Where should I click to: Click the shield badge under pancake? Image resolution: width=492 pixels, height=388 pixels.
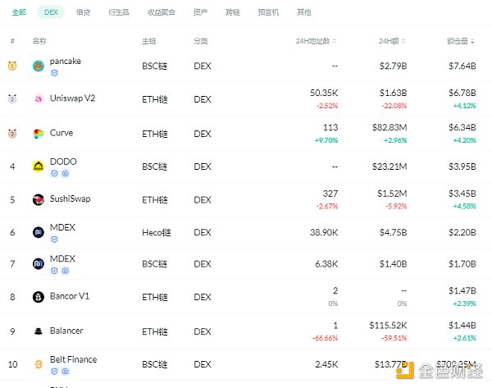click(x=55, y=73)
